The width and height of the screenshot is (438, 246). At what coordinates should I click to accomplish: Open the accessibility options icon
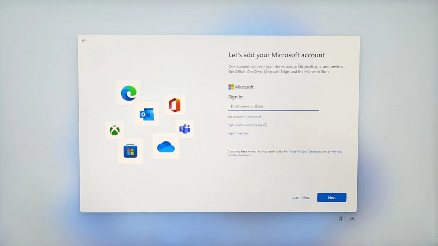(x=340, y=219)
